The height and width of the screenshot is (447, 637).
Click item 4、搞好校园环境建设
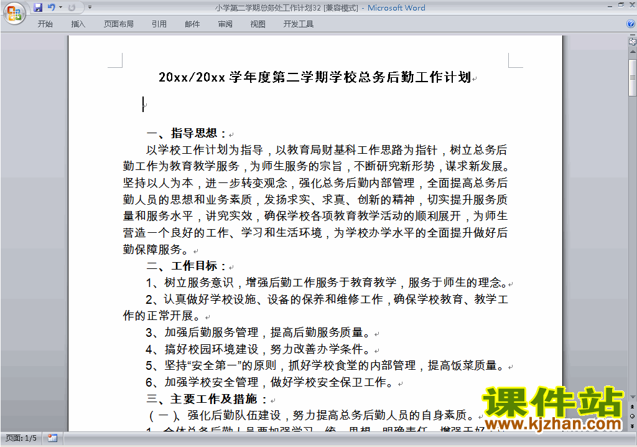click(x=258, y=349)
